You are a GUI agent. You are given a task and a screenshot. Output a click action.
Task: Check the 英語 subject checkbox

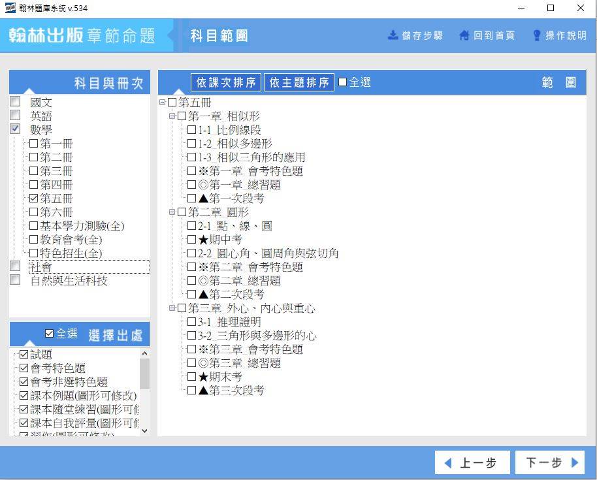click(15, 115)
